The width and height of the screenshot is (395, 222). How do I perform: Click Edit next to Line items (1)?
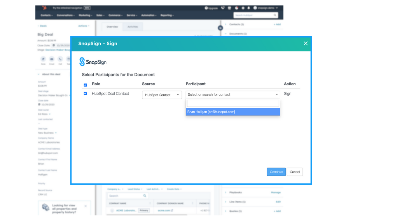pyautogui.click(x=278, y=202)
